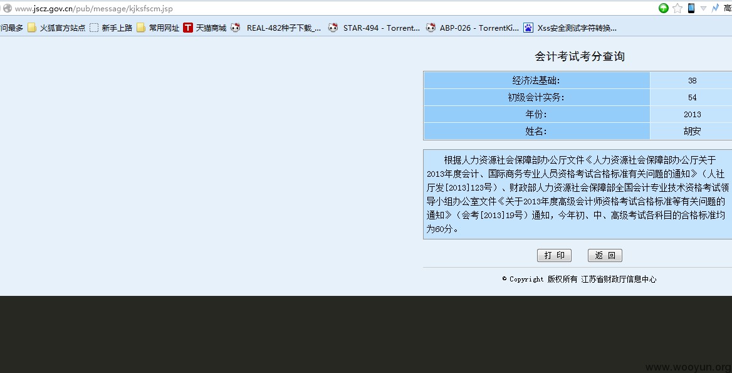Click the green plus extension icon
This screenshot has height=373, width=732.
(663, 8)
